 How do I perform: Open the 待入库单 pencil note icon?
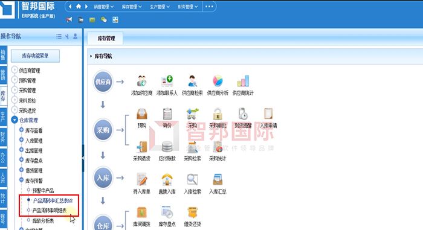pos(141,179)
